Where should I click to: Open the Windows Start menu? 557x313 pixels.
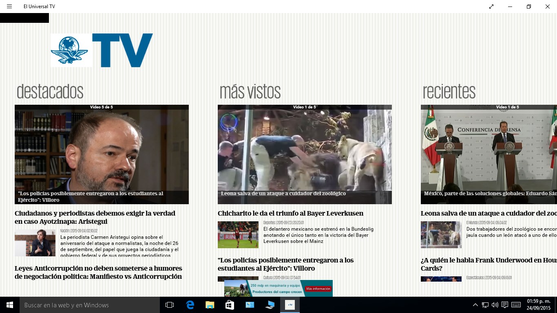10,305
